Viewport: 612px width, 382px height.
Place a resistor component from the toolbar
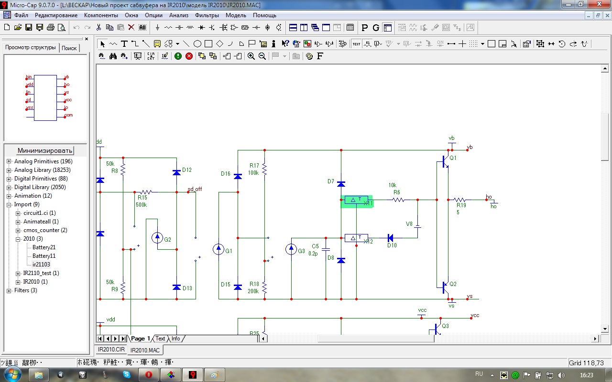(x=168, y=28)
